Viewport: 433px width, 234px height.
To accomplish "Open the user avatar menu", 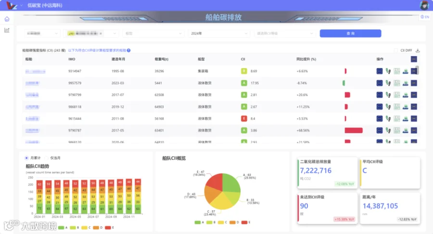I will (424, 5).
